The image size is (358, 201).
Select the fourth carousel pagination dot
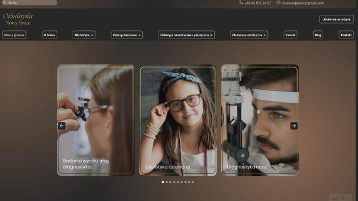[174, 182]
